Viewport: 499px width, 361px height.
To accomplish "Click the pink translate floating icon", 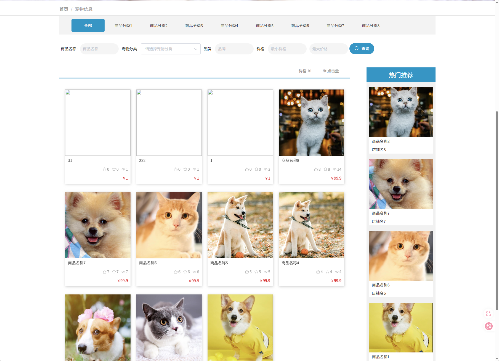I will [x=489, y=326].
